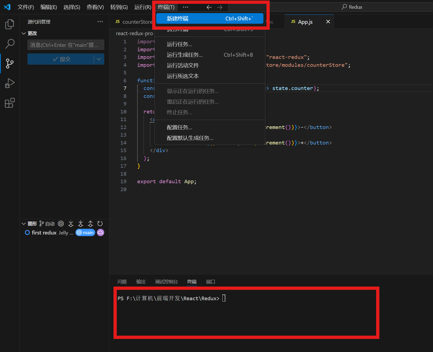Select the Source Control icon in activity bar
The width and height of the screenshot is (433, 352).
(10, 64)
